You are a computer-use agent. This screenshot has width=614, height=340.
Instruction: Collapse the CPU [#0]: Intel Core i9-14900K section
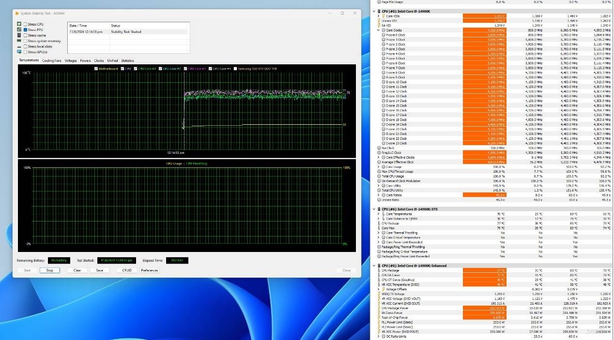click(x=374, y=11)
